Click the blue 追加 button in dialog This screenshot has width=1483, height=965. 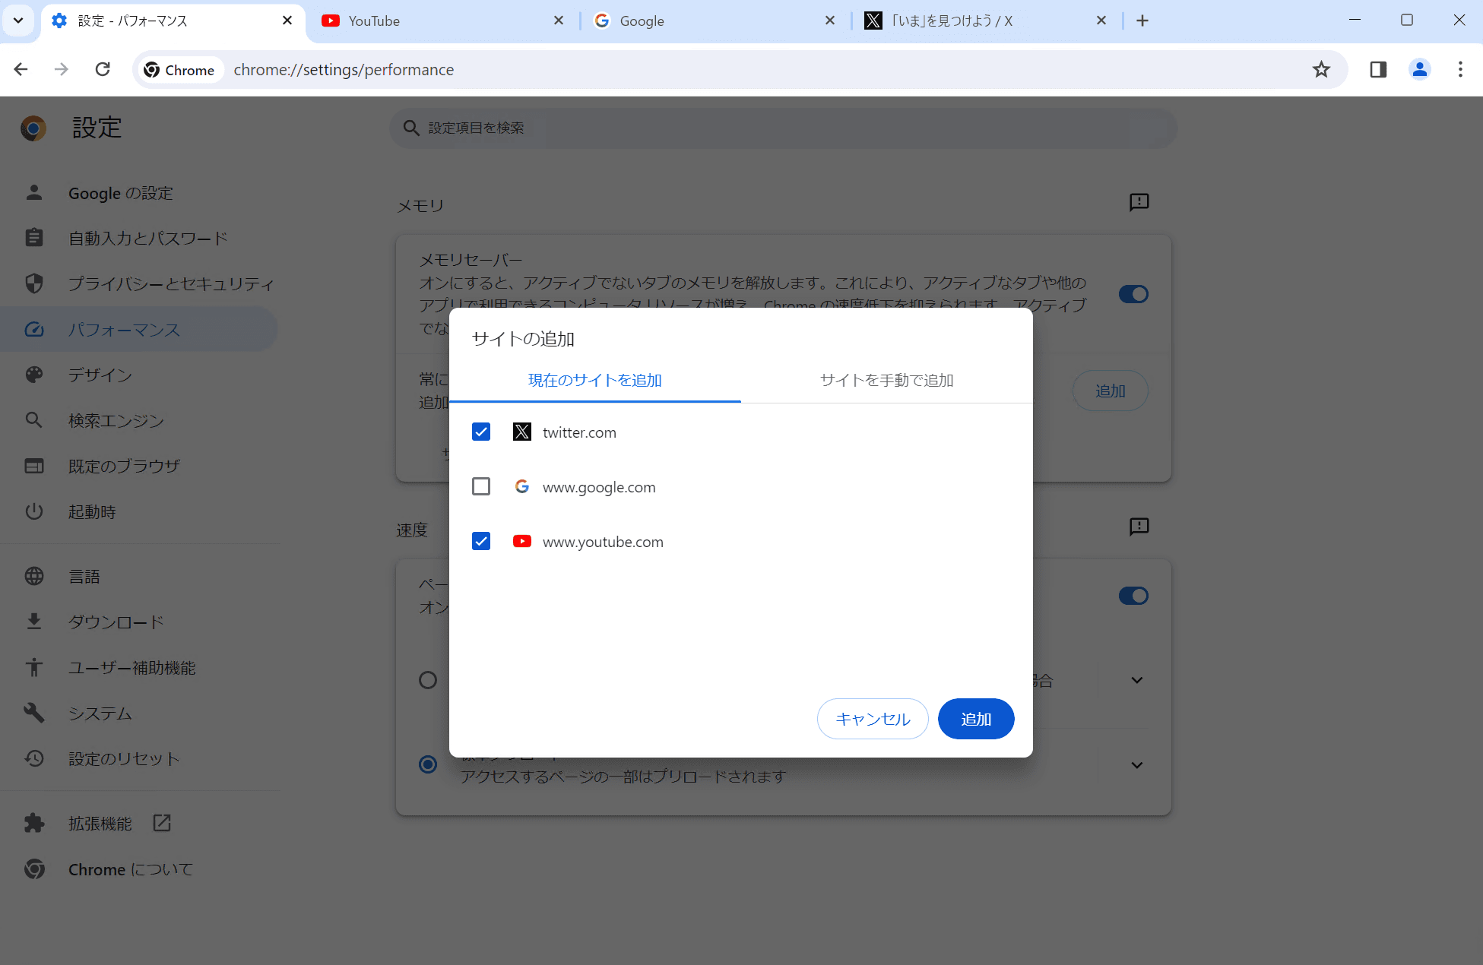[976, 719]
